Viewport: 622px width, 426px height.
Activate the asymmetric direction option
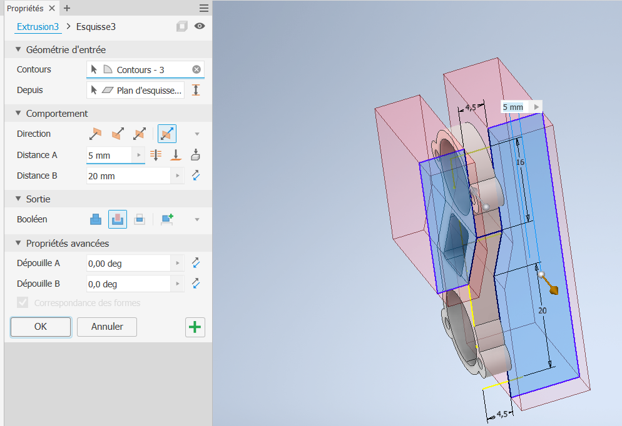click(168, 134)
